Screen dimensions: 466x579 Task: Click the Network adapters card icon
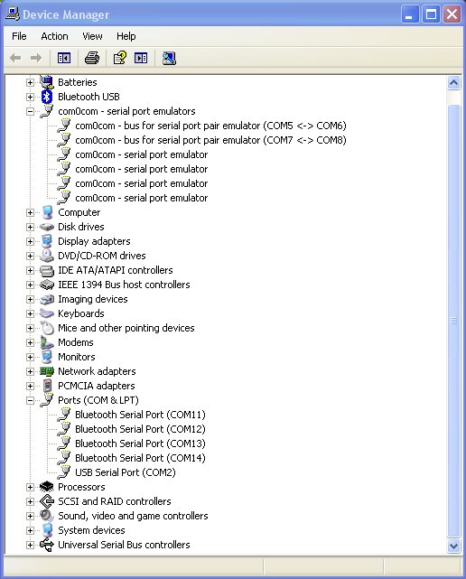click(x=47, y=371)
